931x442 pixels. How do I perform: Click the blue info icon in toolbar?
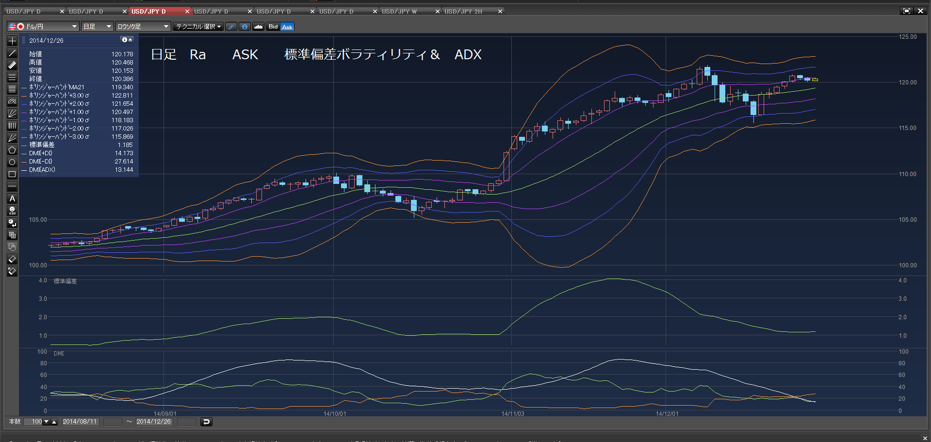click(x=245, y=27)
